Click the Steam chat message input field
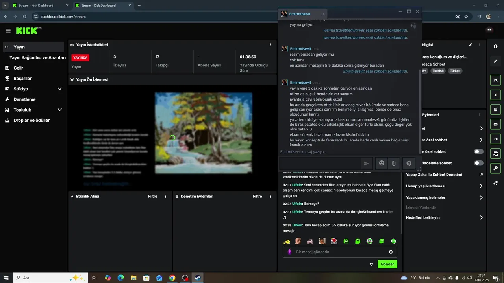Screen dimensions: 504x283 pos(319,164)
